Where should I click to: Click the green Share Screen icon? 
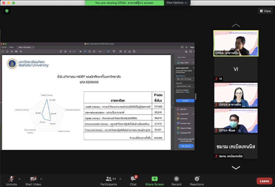[x=155, y=179]
